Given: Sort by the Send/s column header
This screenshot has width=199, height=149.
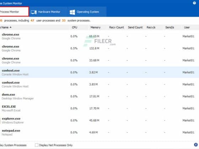Looking at the screenshot, I should (170, 27).
